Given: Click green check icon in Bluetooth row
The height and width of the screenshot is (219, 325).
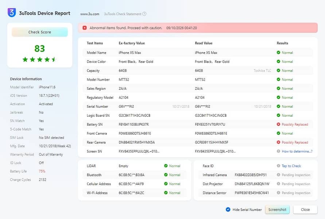Looking at the screenshot, I should [166, 175].
